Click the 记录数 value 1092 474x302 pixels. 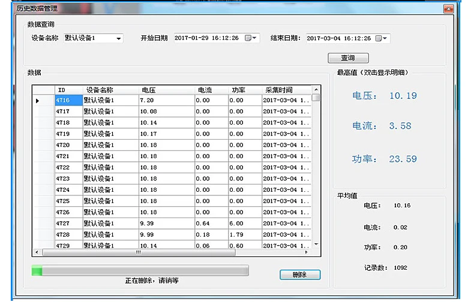[401, 268]
